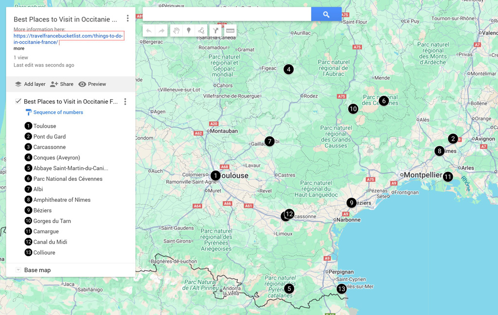Open map Preview
Screen dimensions: 498x315
click(92, 84)
